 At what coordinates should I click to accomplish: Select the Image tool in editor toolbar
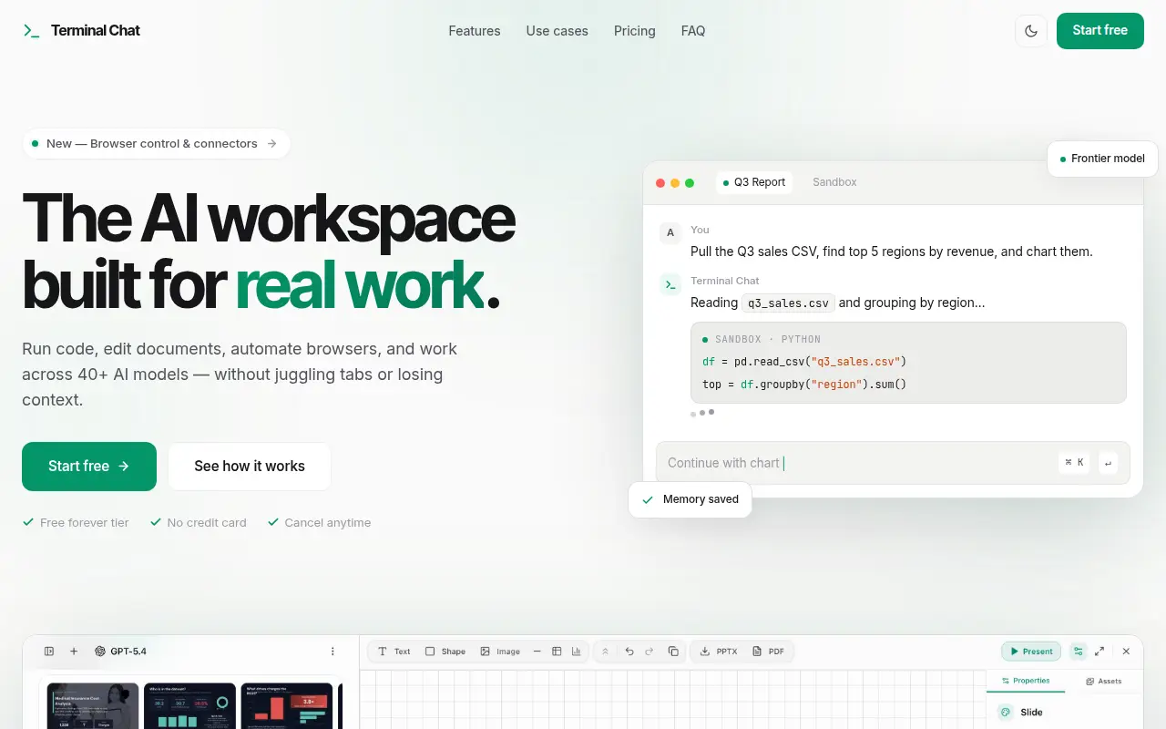point(500,652)
